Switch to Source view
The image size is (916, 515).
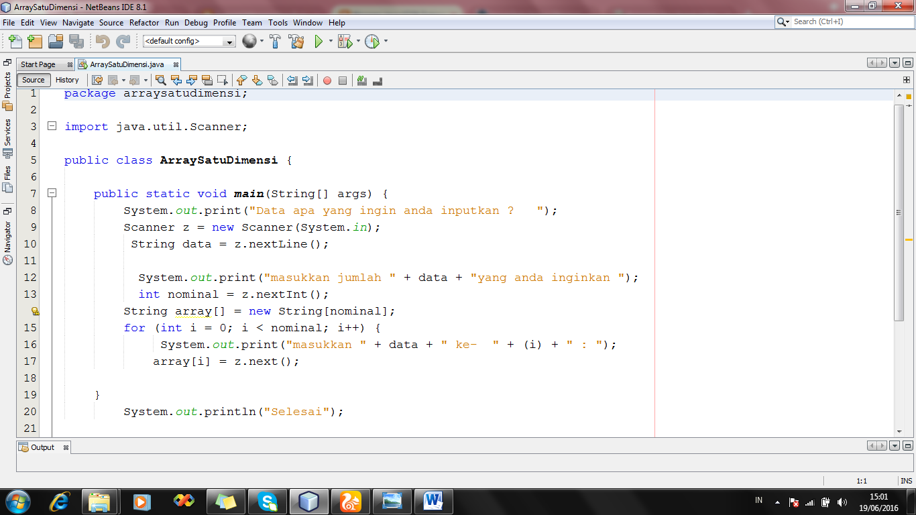coord(34,80)
